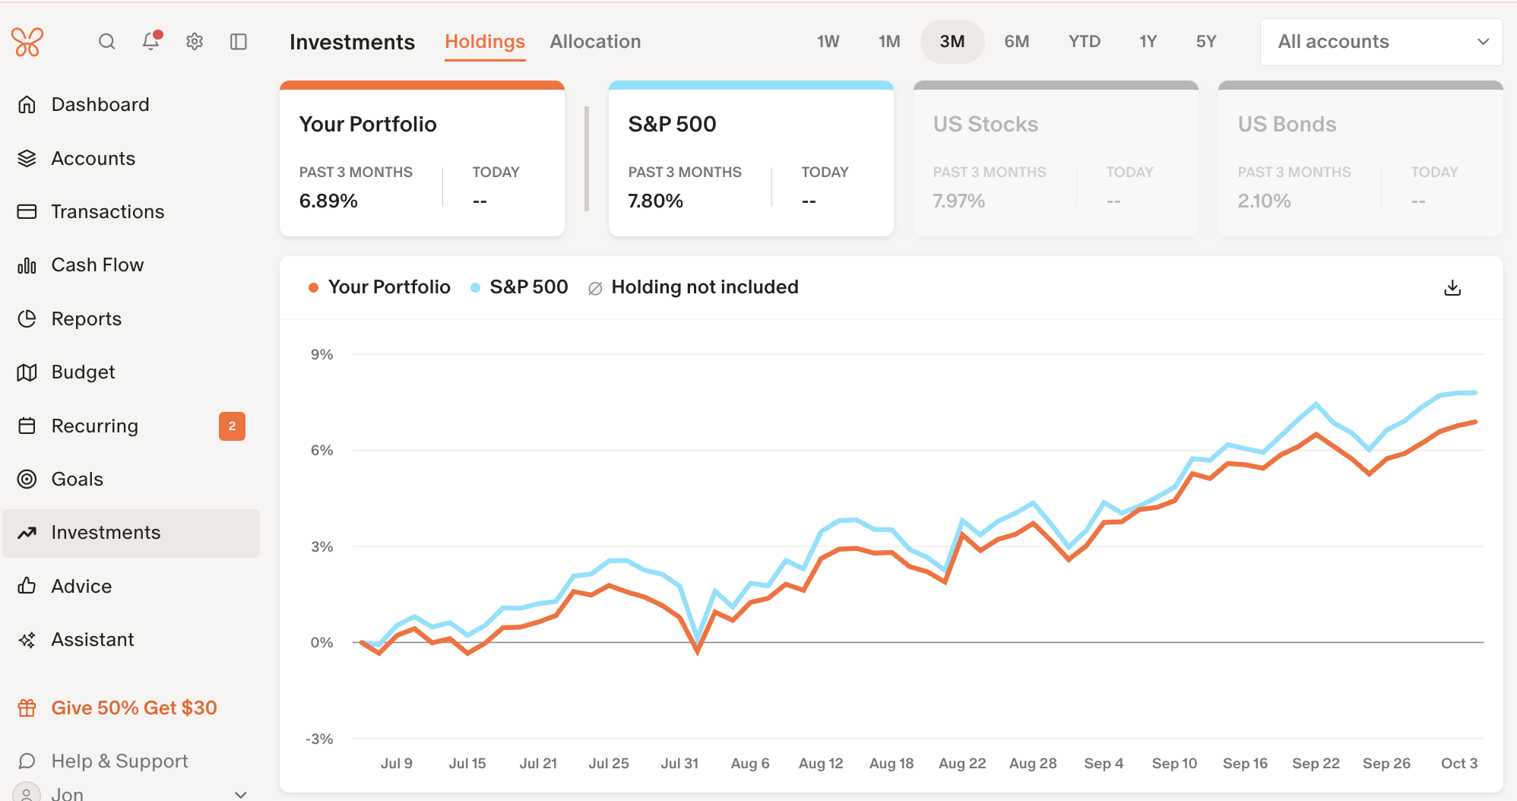
Task: Switch to the Holdings tab
Action: point(485,42)
